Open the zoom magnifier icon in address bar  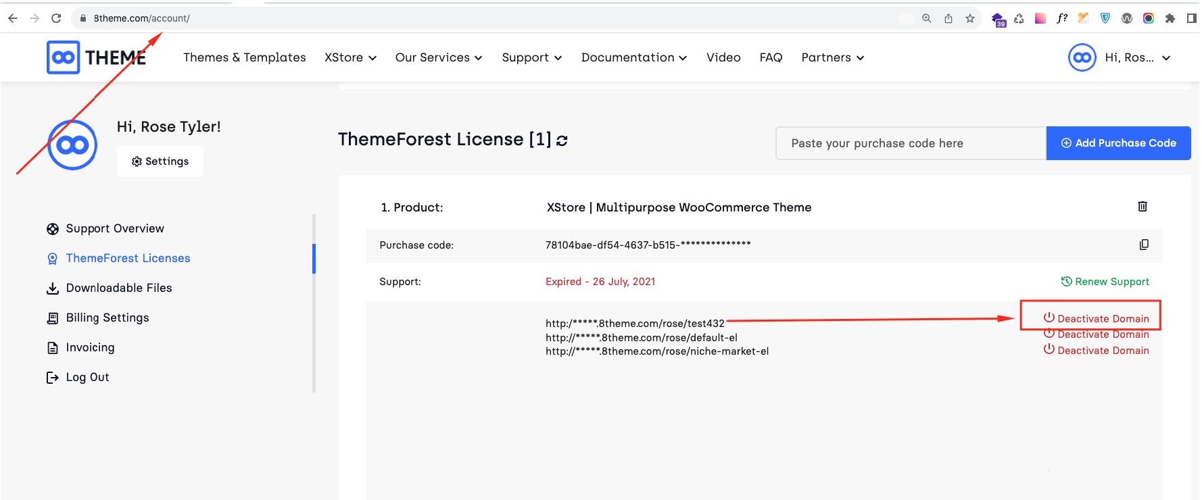927,18
